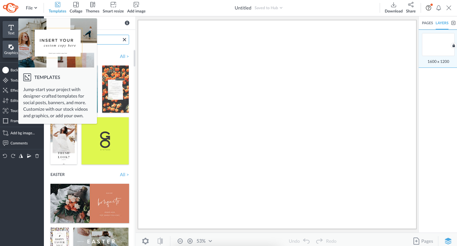
Task: Click the trash delete icon
Action: pyautogui.click(x=37, y=156)
